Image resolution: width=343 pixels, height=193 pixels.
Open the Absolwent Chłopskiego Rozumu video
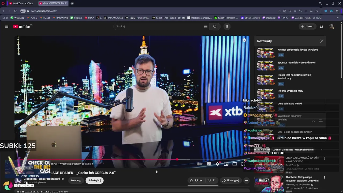(302, 179)
